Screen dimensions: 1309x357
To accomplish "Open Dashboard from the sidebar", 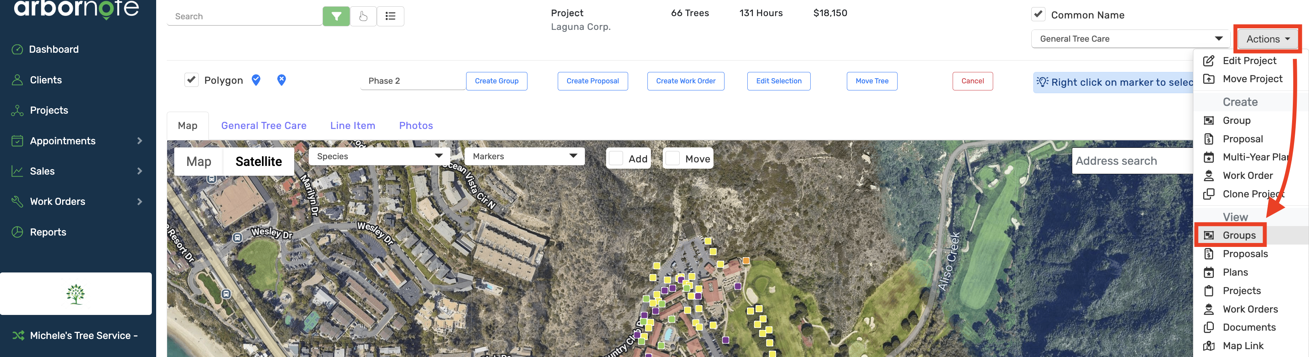I will pyautogui.click(x=53, y=49).
